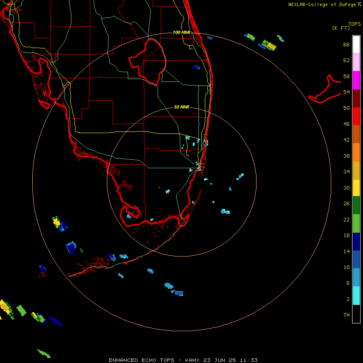Click the '50 NMI' range ring label
The image size is (363, 363).
point(181,107)
